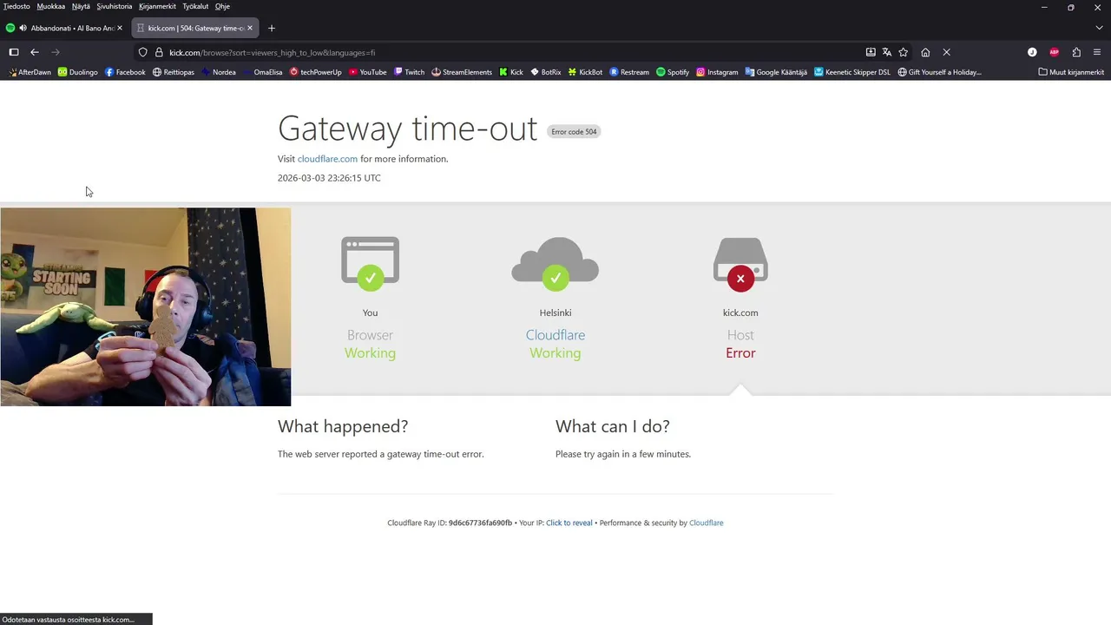
Task: Click the translate page icon
Action: pos(887,52)
